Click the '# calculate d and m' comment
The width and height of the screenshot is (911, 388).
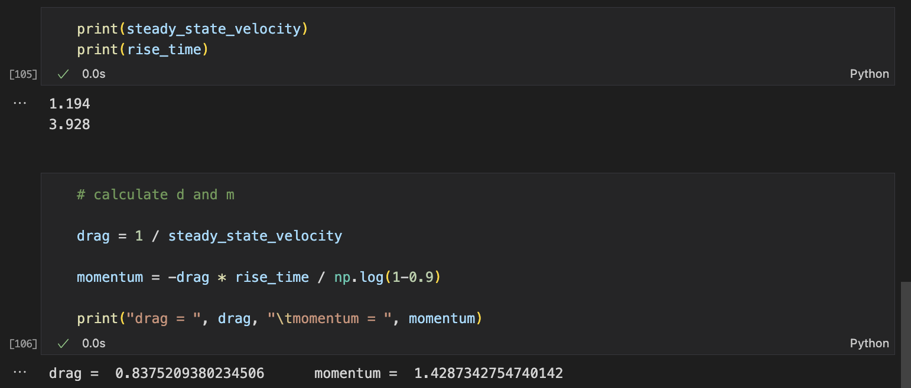click(x=155, y=195)
